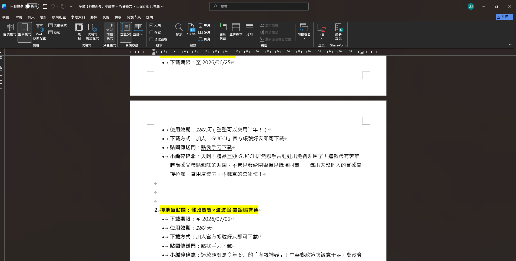Undo the last action
516x261 pixels.
pos(53,6)
